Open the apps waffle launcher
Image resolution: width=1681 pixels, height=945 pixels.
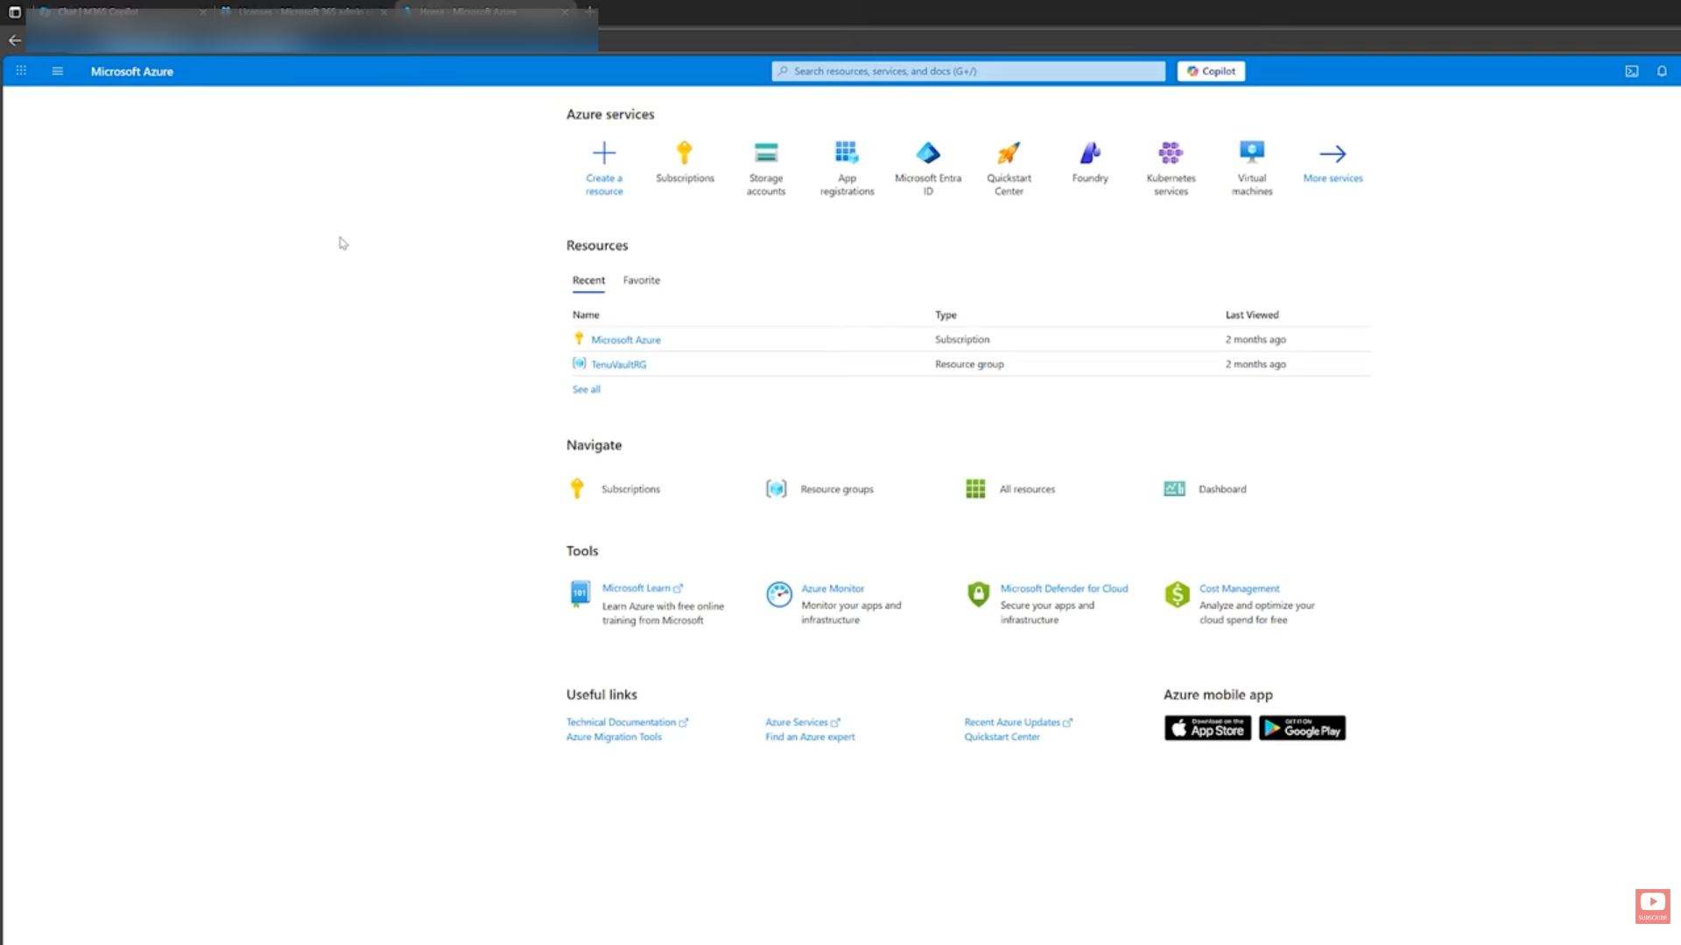click(21, 72)
